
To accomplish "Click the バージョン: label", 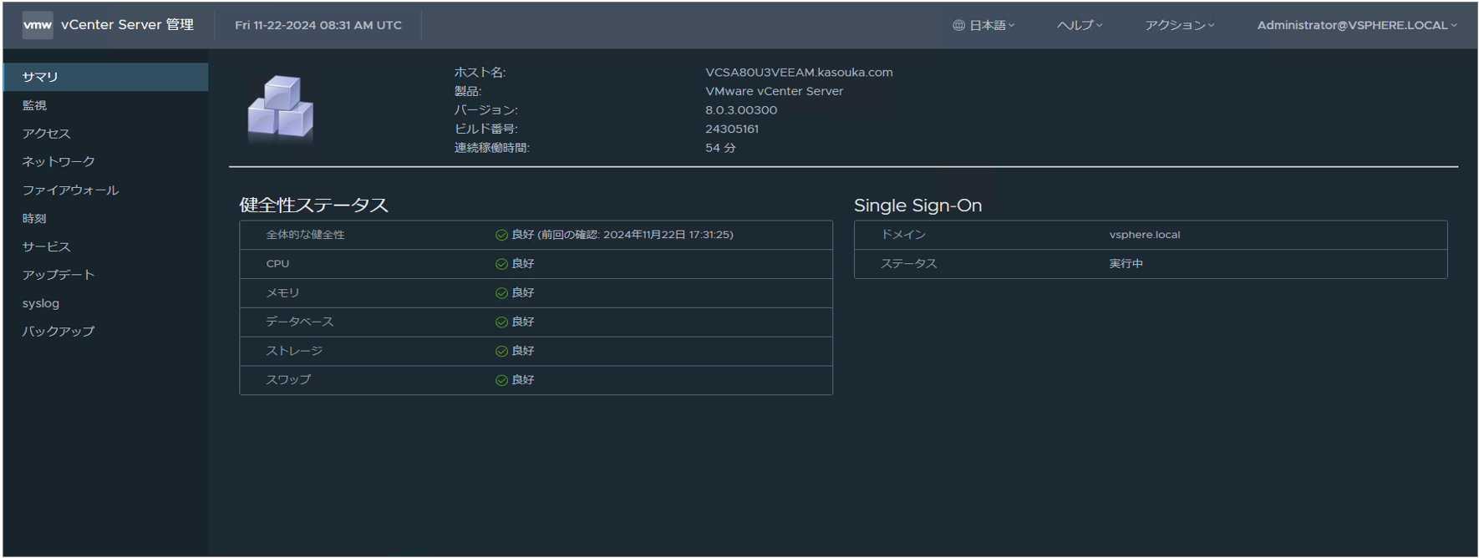I will click(486, 110).
